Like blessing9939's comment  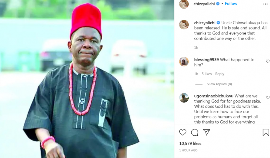[268, 61]
